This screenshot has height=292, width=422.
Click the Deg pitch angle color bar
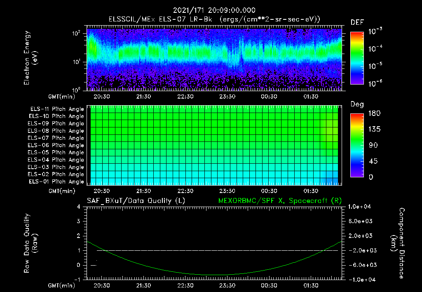click(357, 145)
